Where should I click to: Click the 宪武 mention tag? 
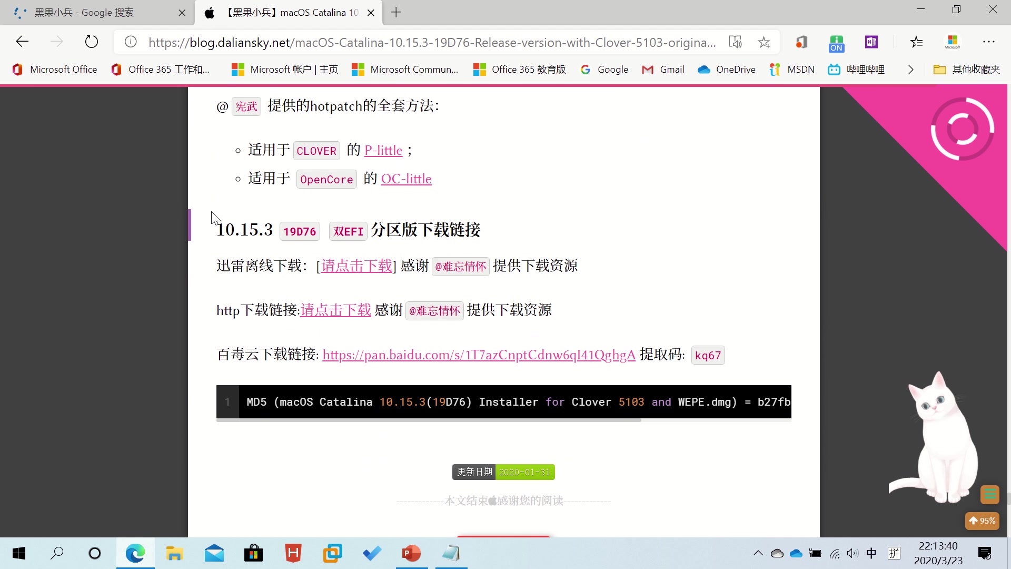(246, 107)
